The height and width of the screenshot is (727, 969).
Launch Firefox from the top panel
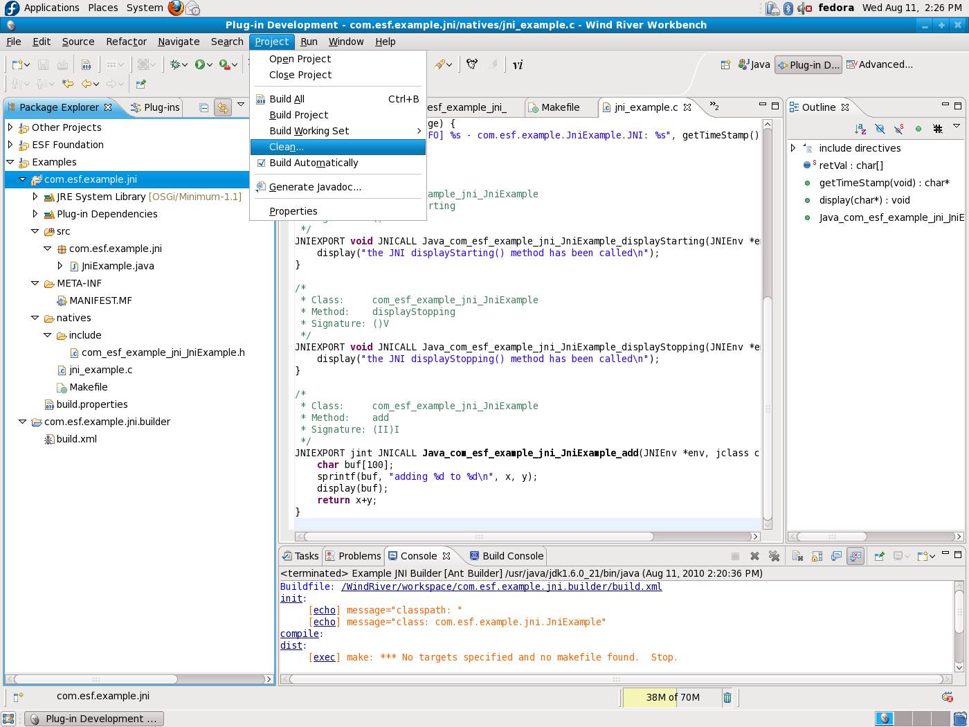point(176,8)
